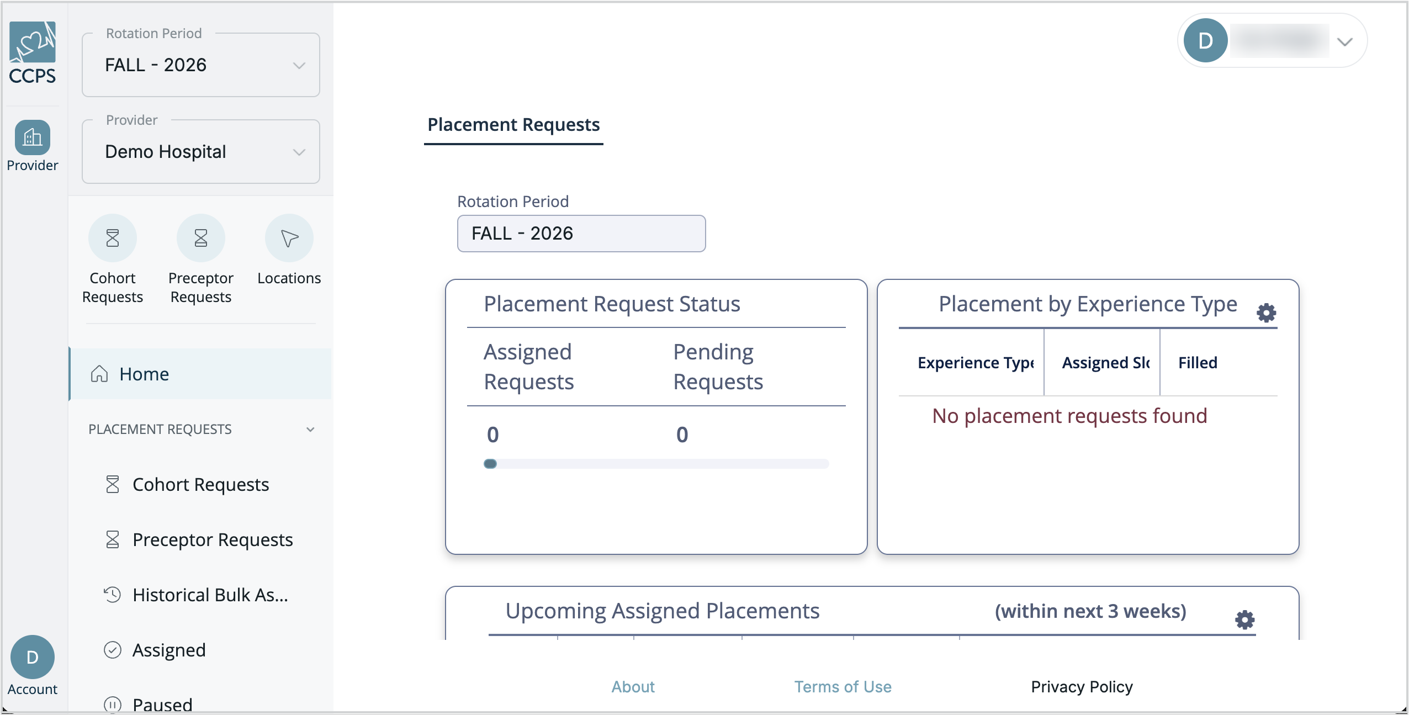
Task: Open the Provider building icon
Action: pyautogui.click(x=33, y=137)
